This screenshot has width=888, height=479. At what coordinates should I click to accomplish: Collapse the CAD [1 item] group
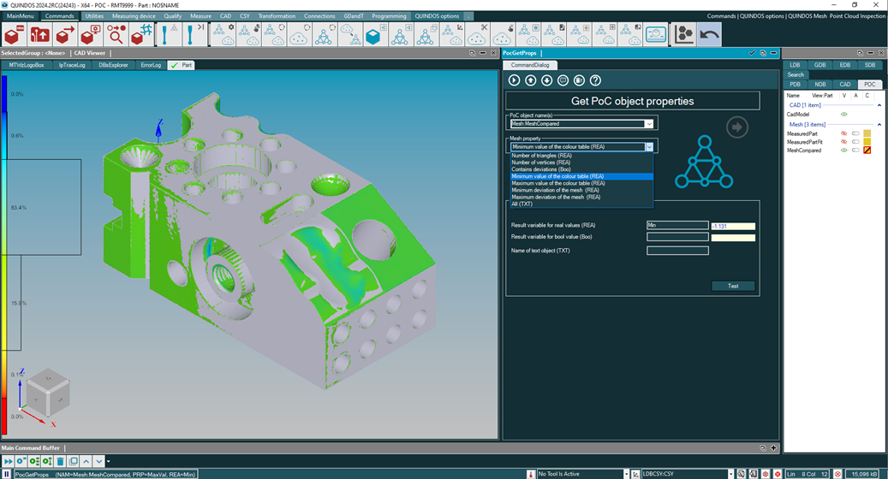[x=879, y=105]
